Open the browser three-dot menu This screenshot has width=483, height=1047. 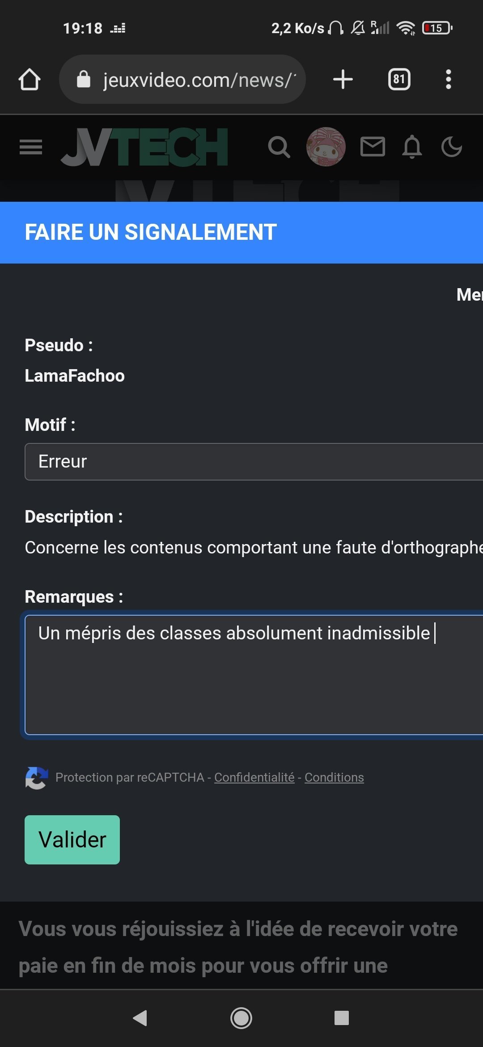coord(449,80)
